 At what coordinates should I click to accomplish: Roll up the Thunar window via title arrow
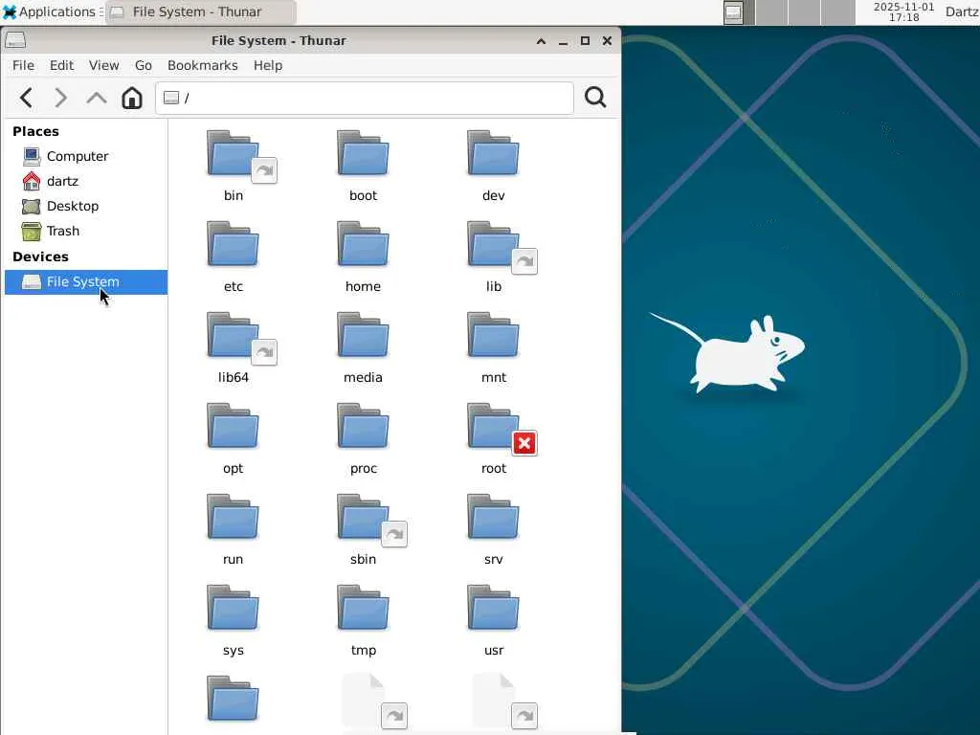[542, 41]
